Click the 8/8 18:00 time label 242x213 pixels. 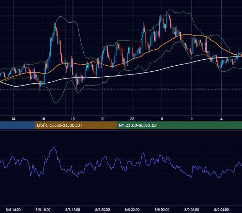(73, 209)
